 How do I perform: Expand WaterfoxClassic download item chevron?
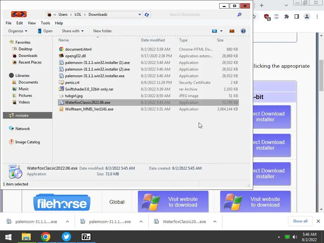(215, 221)
